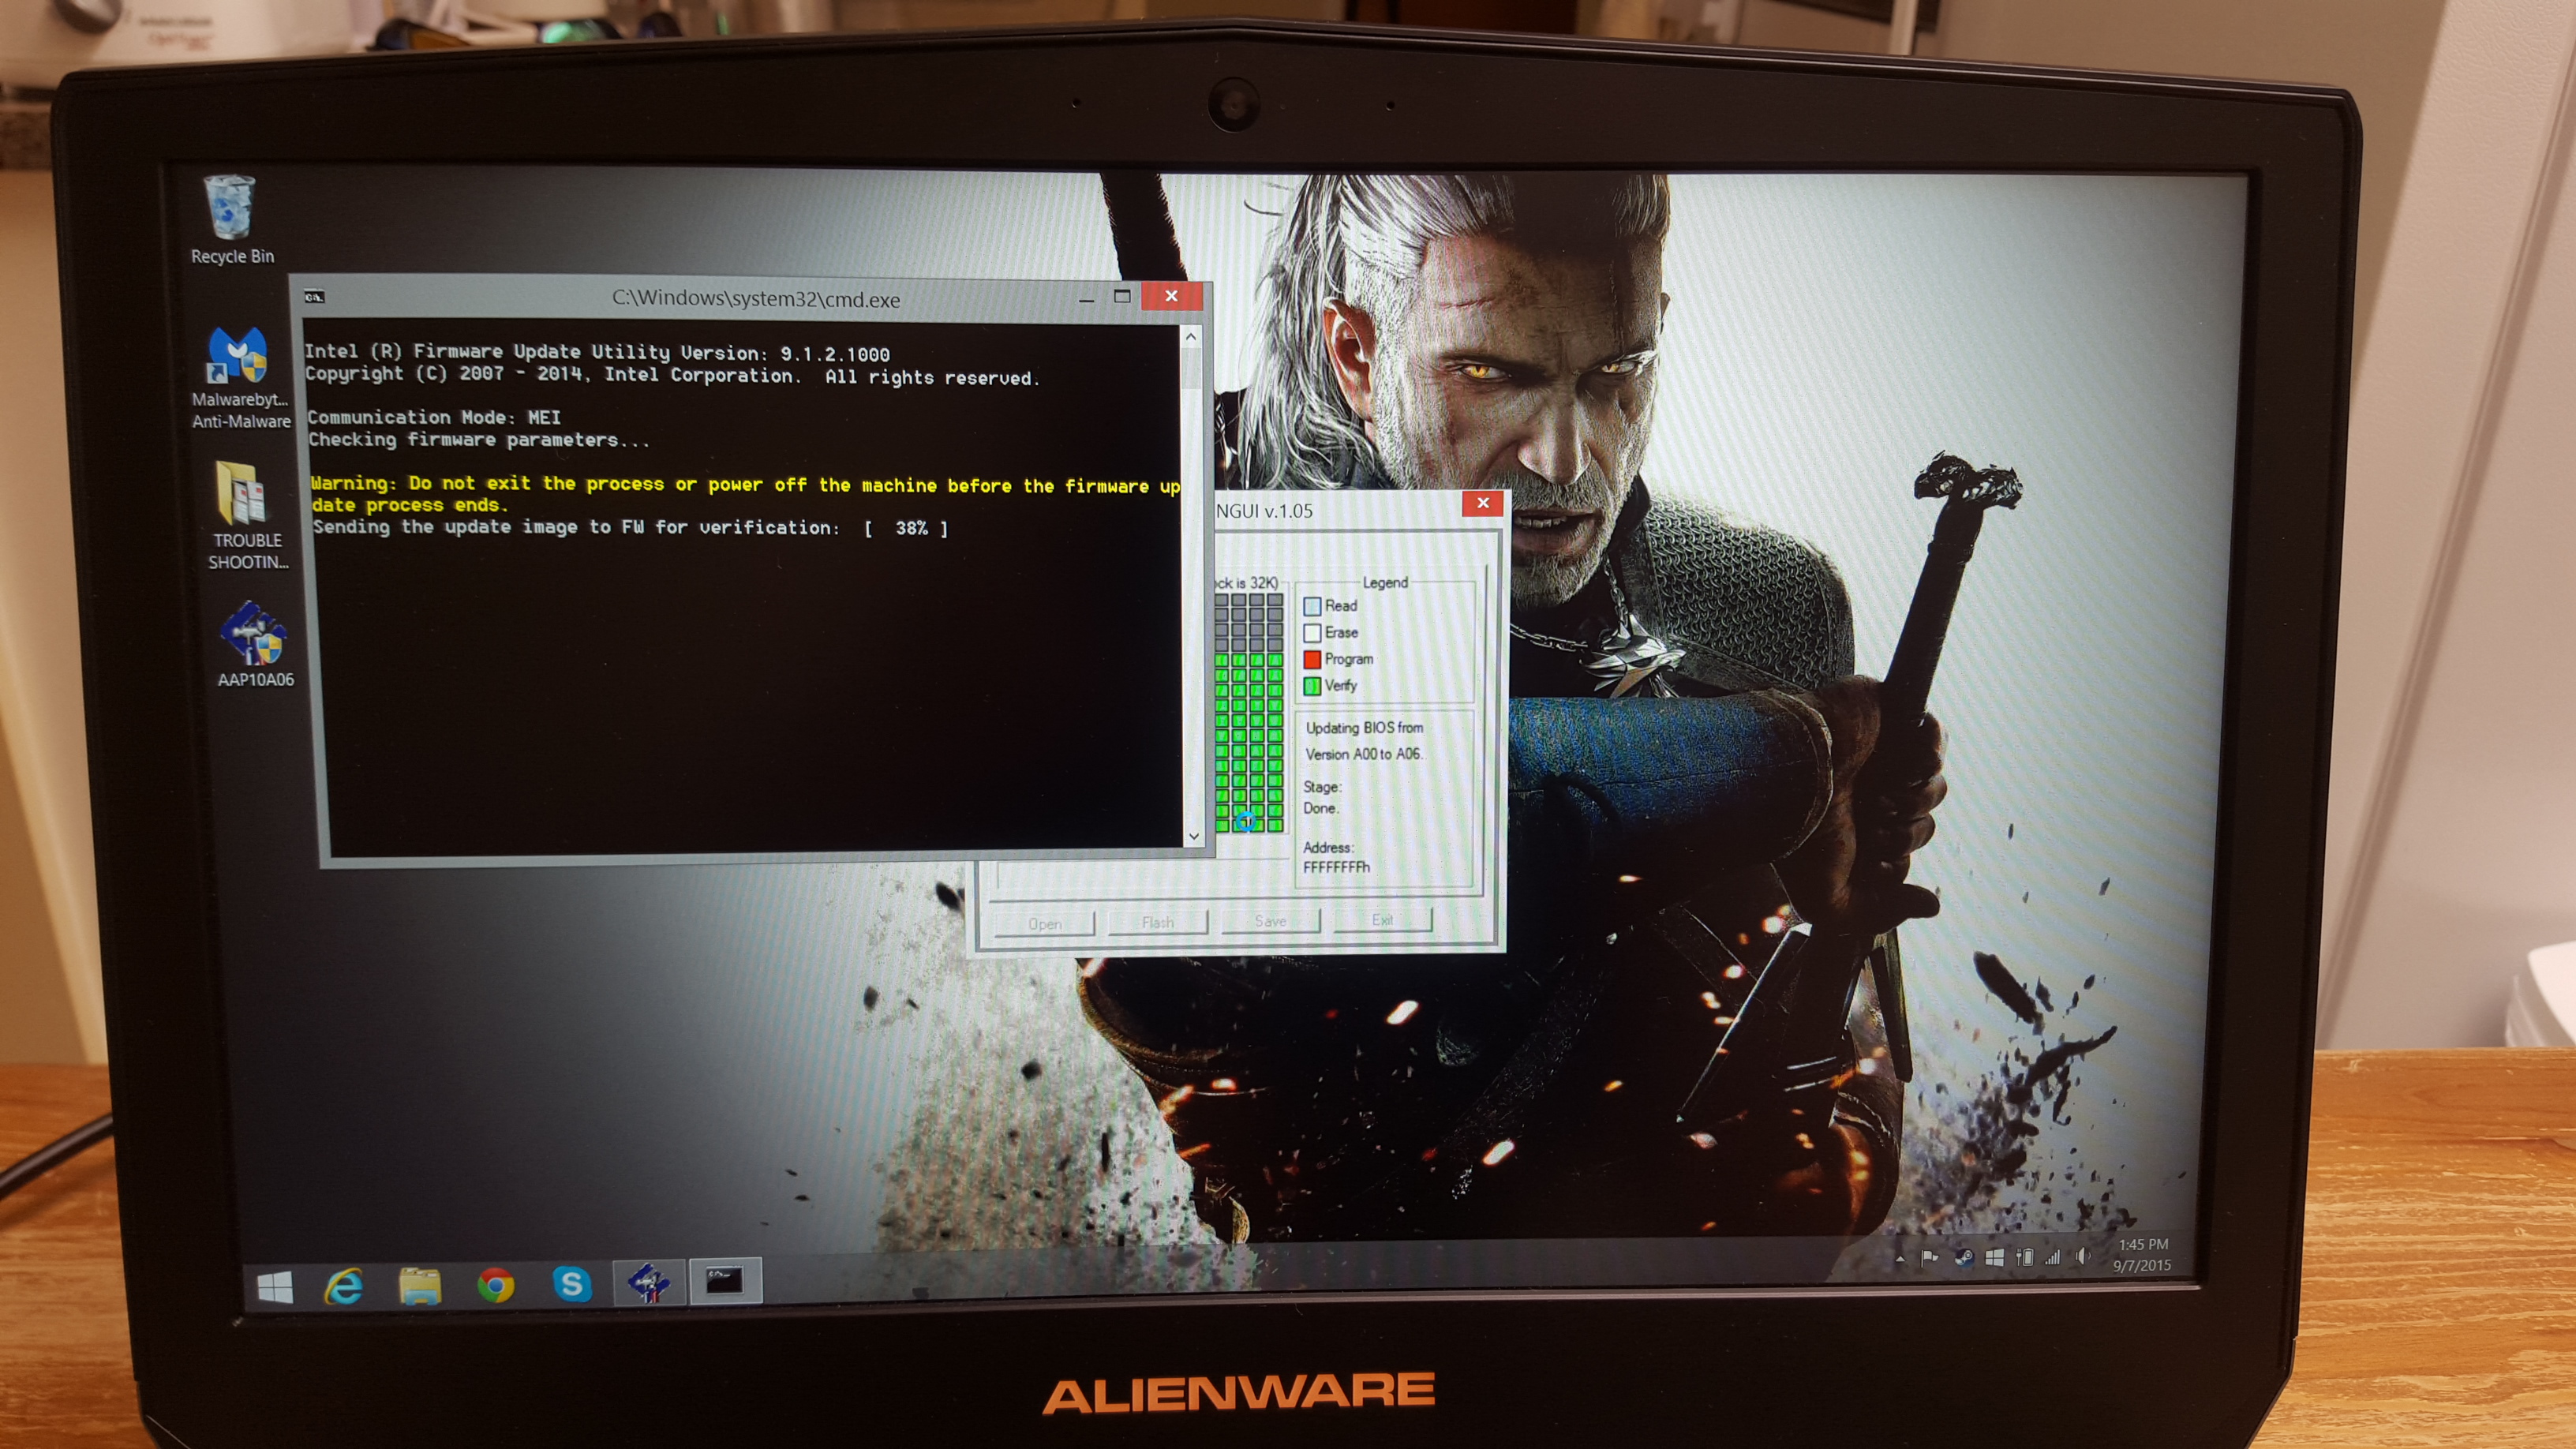
Task: Open Skype from taskbar
Action: click(x=571, y=1283)
